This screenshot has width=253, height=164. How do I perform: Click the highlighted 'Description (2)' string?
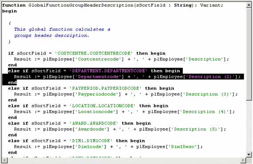click(210, 77)
